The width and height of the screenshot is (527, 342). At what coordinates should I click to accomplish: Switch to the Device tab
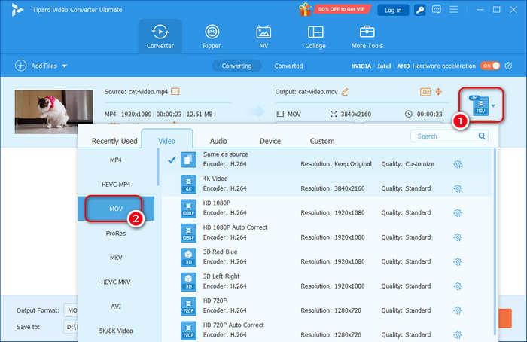click(x=270, y=141)
